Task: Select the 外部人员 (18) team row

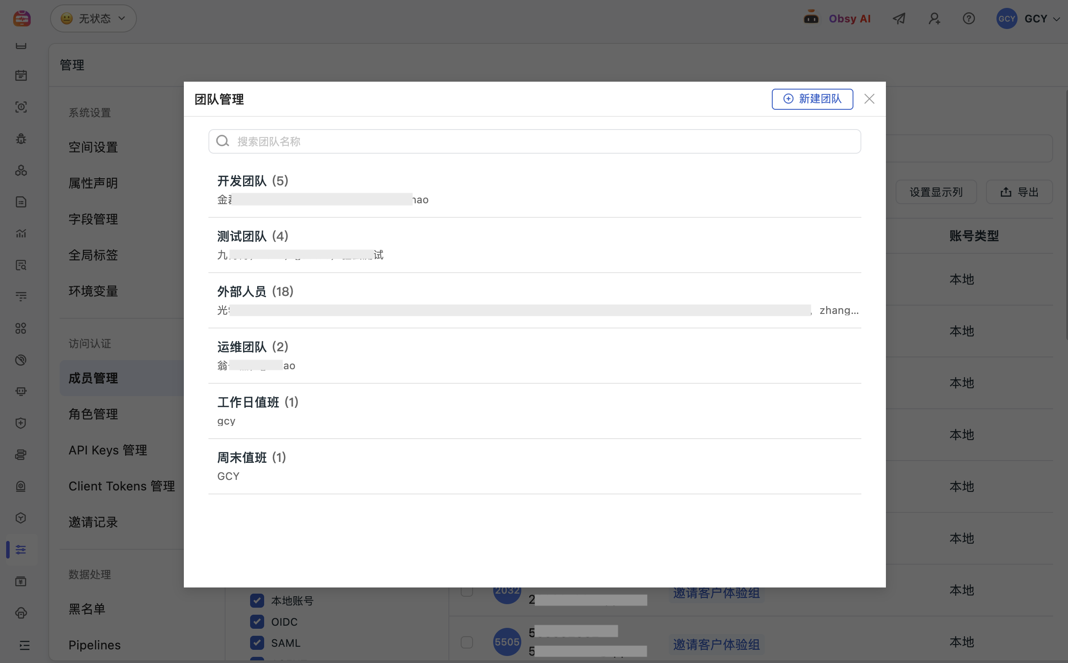Action: click(534, 300)
